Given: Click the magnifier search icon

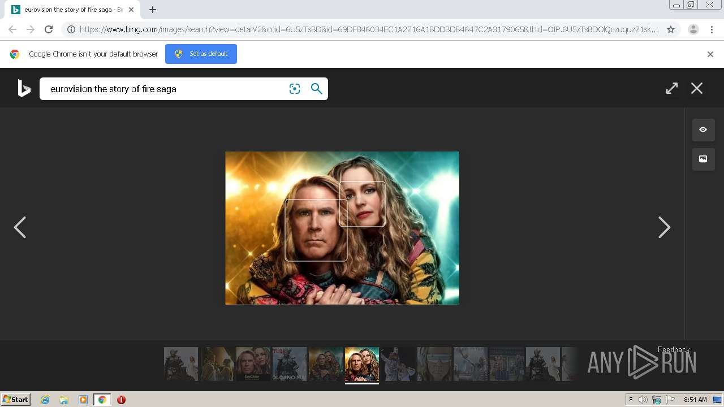Looking at the screenshot, I should [x=317, y=89].
